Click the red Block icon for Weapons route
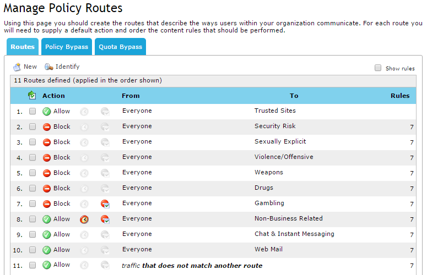Image resolution: width=427 pixels, height=275 pixels. [x=47, y=173]
